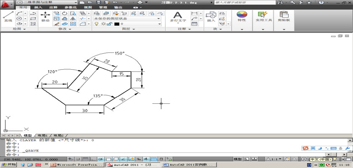Select the Array tool in Modify panel
The height and width of the screenshot is (168, 353).
click(x=73, y=24)
